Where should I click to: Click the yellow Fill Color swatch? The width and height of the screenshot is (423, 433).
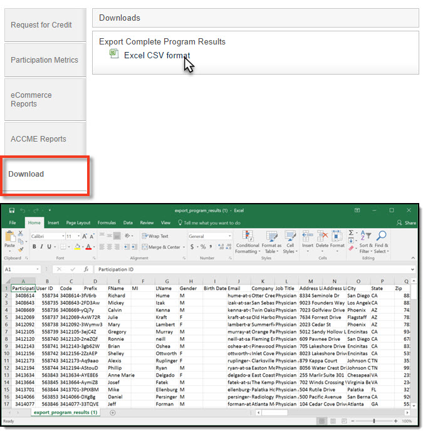[77, 247]
